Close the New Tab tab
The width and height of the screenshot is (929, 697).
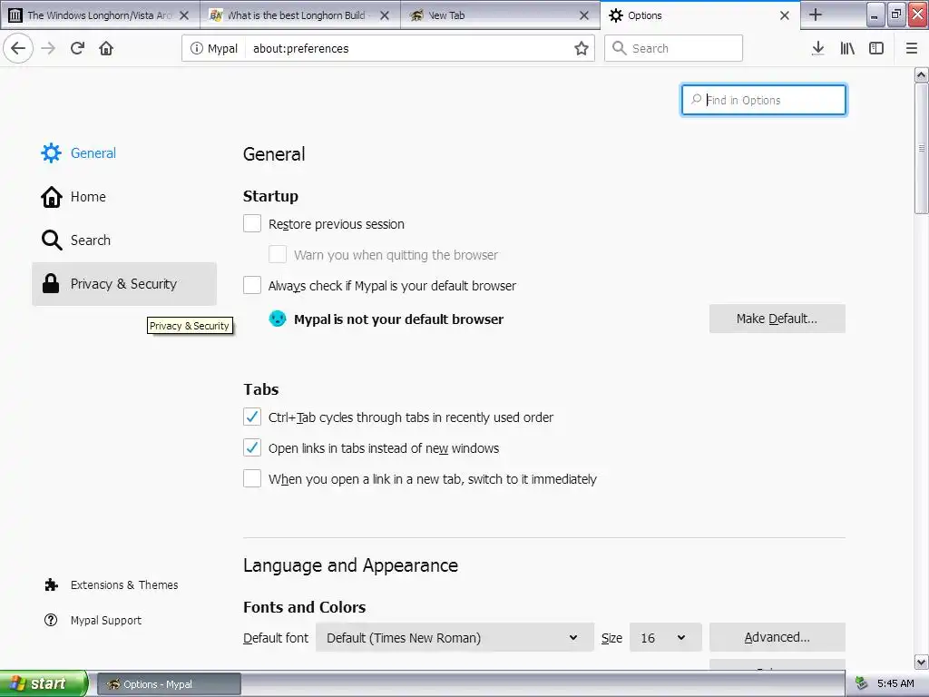584,15
